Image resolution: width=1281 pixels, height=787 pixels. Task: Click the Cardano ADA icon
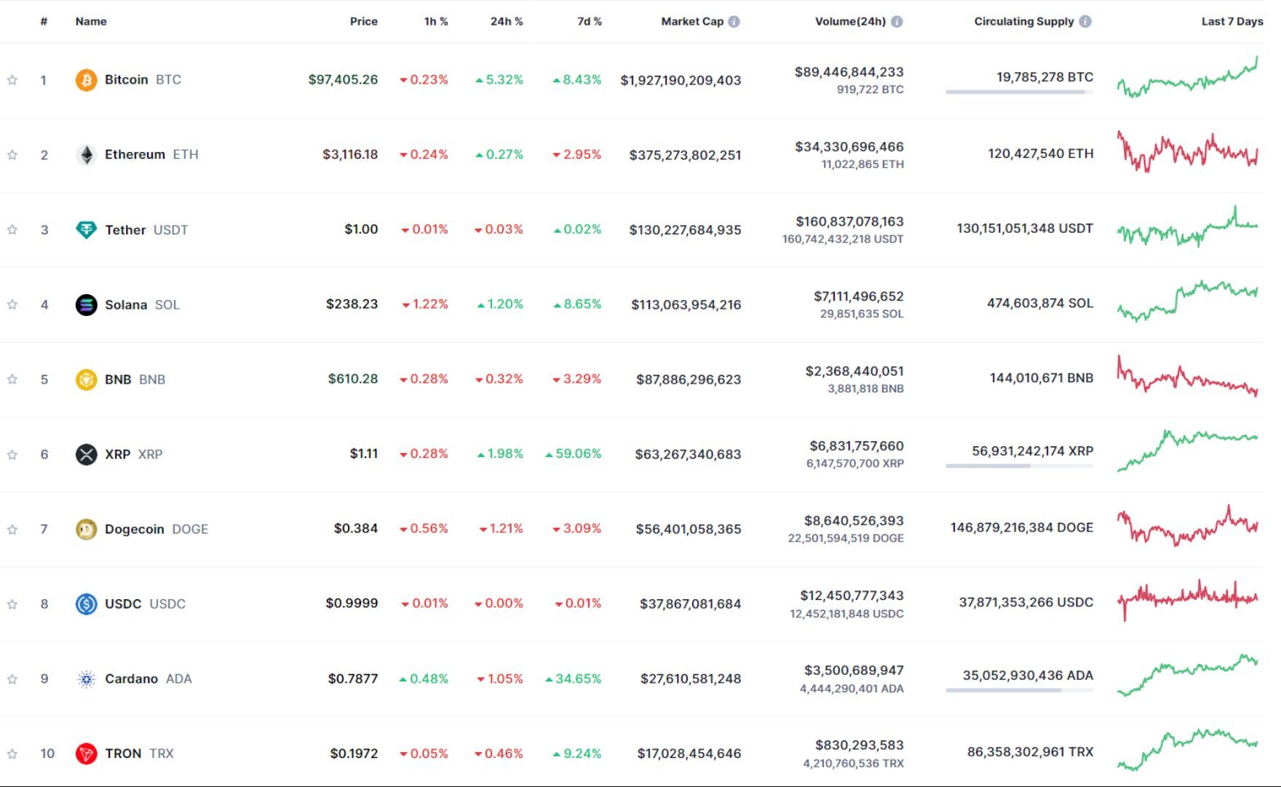pyautogui.click(x=85, y=678)
